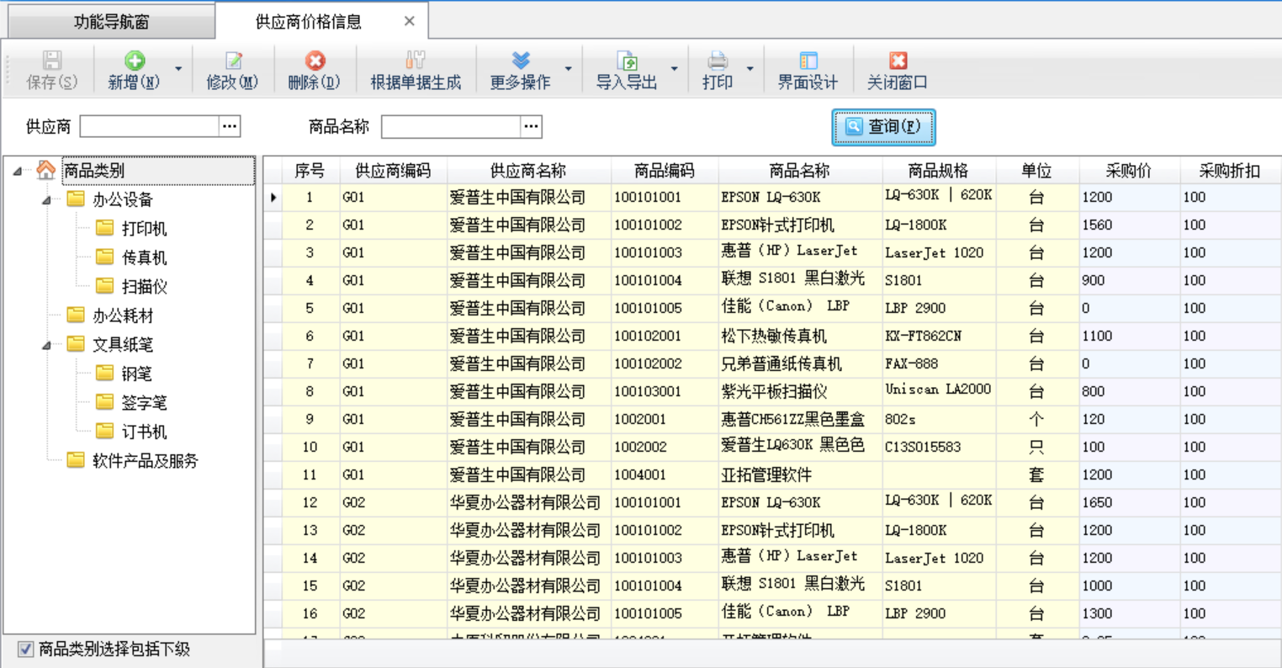Switch to the 功能导航窗 tab

(x=111, y=22)
